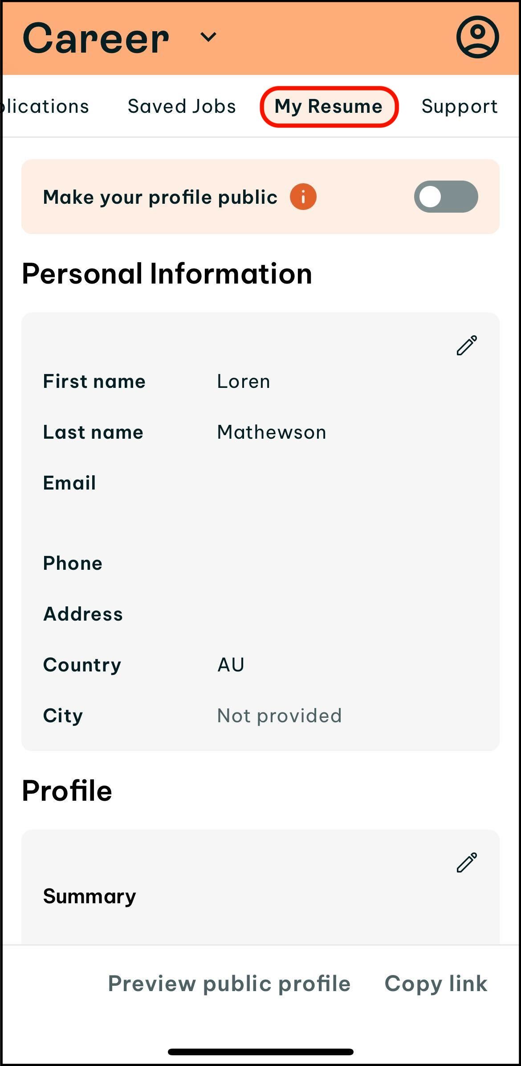The height and width of the screenshot is (1066, 521).
Task: Edit Profile Summary with pencil icon
Action: (x=467, y=862)
